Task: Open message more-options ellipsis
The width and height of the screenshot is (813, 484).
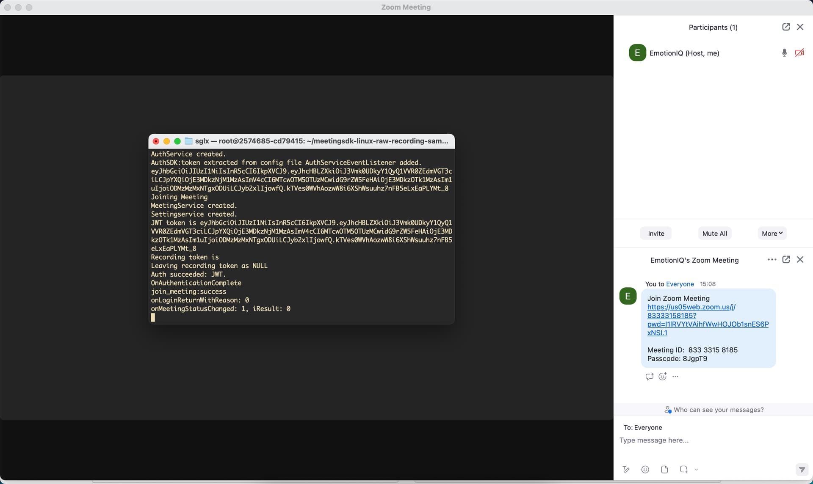Action: (x=675, y=377)
